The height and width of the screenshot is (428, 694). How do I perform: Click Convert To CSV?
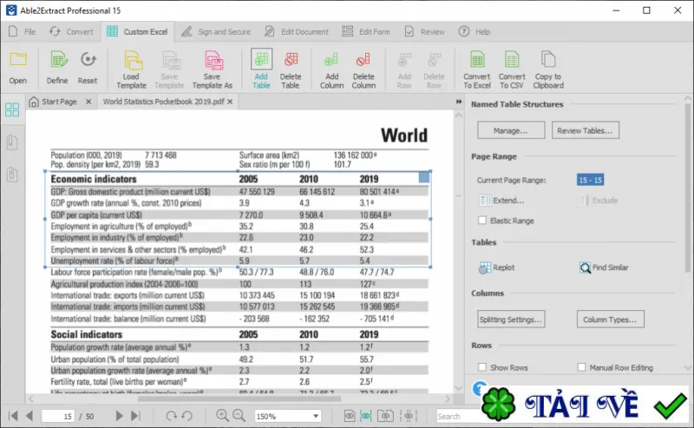tap(512, 69)
